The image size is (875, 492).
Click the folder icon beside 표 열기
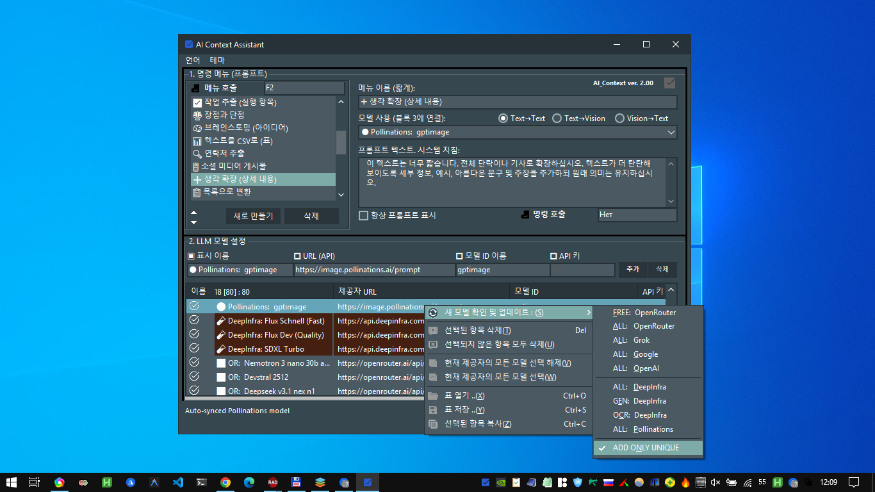click(x=433, y=396)
